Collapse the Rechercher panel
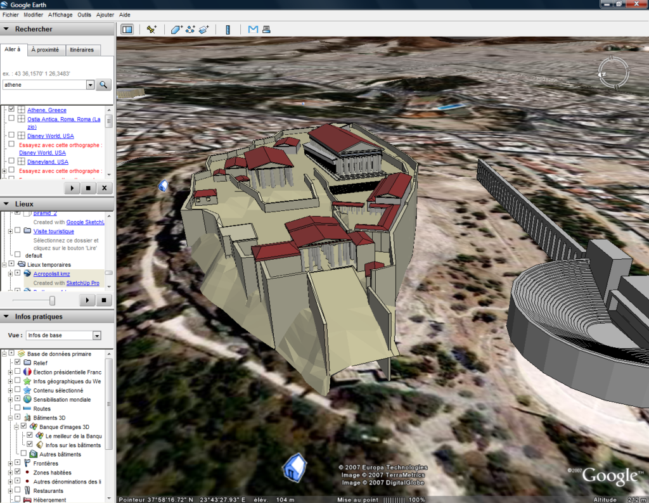649x503 pixels. point(6,29)
